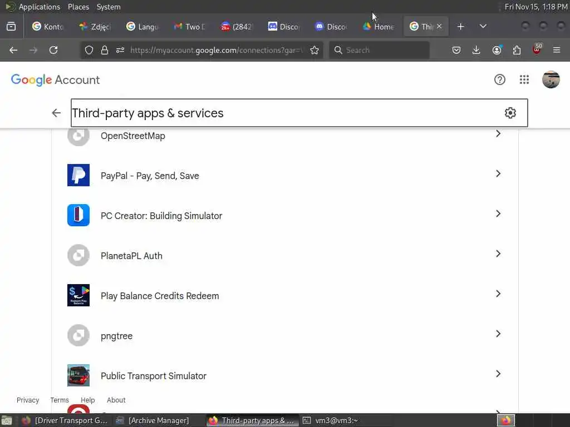570x427 pixels.
Task: Open the Google apps grid
Action: click(x=524, y=80)
